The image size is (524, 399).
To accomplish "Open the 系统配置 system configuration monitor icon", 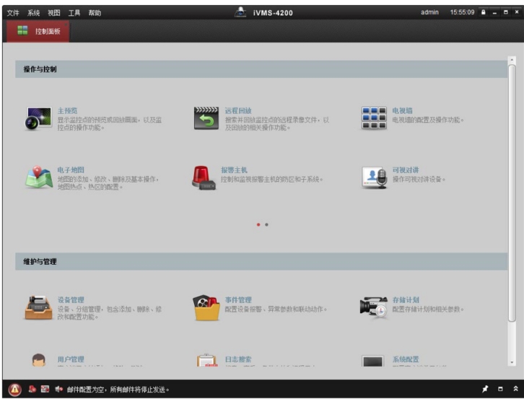I will [x=372, y=361].
